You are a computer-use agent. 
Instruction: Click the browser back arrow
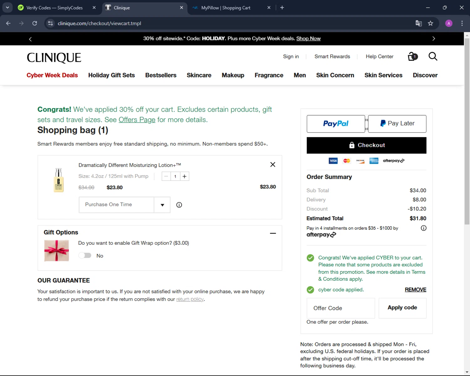pos(8,23)
